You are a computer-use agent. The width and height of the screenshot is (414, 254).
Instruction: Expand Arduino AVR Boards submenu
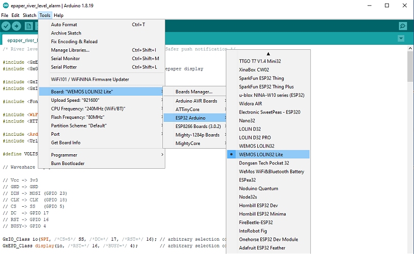coord(196,101)
